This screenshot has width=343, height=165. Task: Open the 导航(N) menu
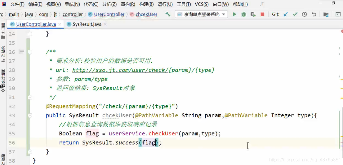point(72,4)
